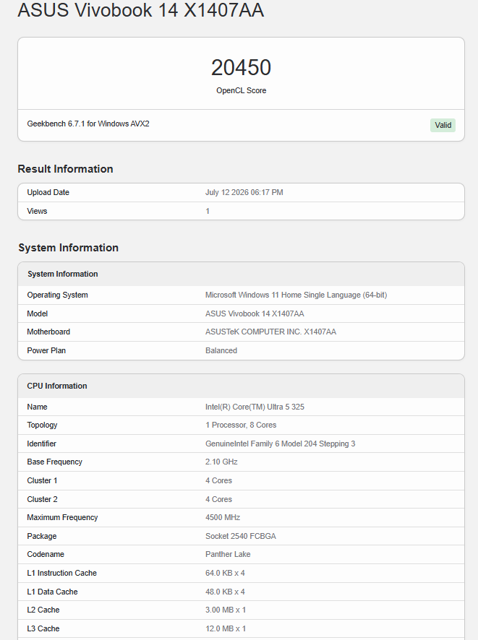Viewport: 478px width, 640px height.
Task: Click the L1 Instruction Cache row label
Action: pyautogui.click(x=61, y=573)
